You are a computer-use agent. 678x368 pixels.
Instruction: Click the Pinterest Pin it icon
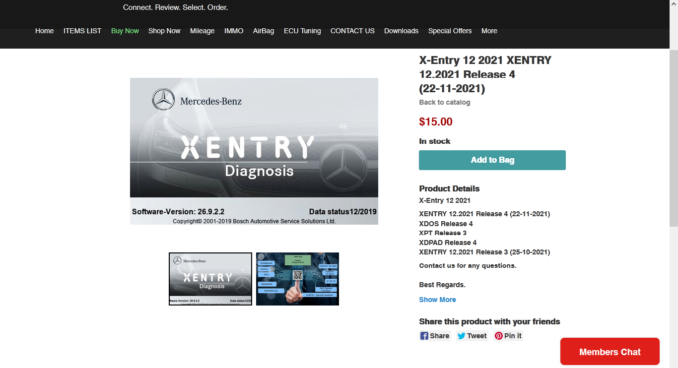tap(508, 336)
